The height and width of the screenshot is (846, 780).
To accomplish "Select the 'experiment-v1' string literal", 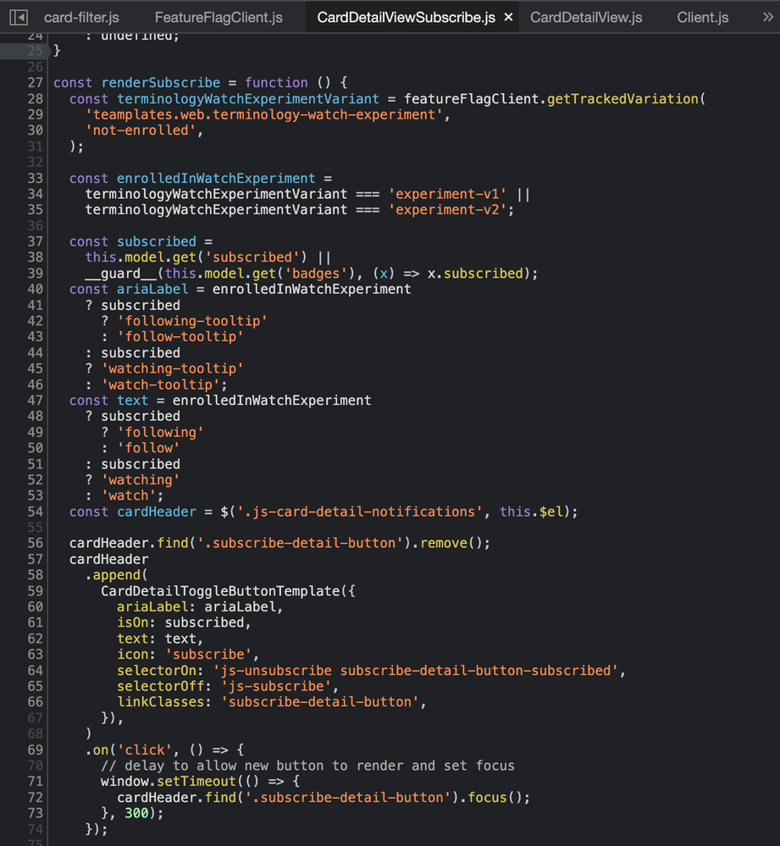I will 448,194.
